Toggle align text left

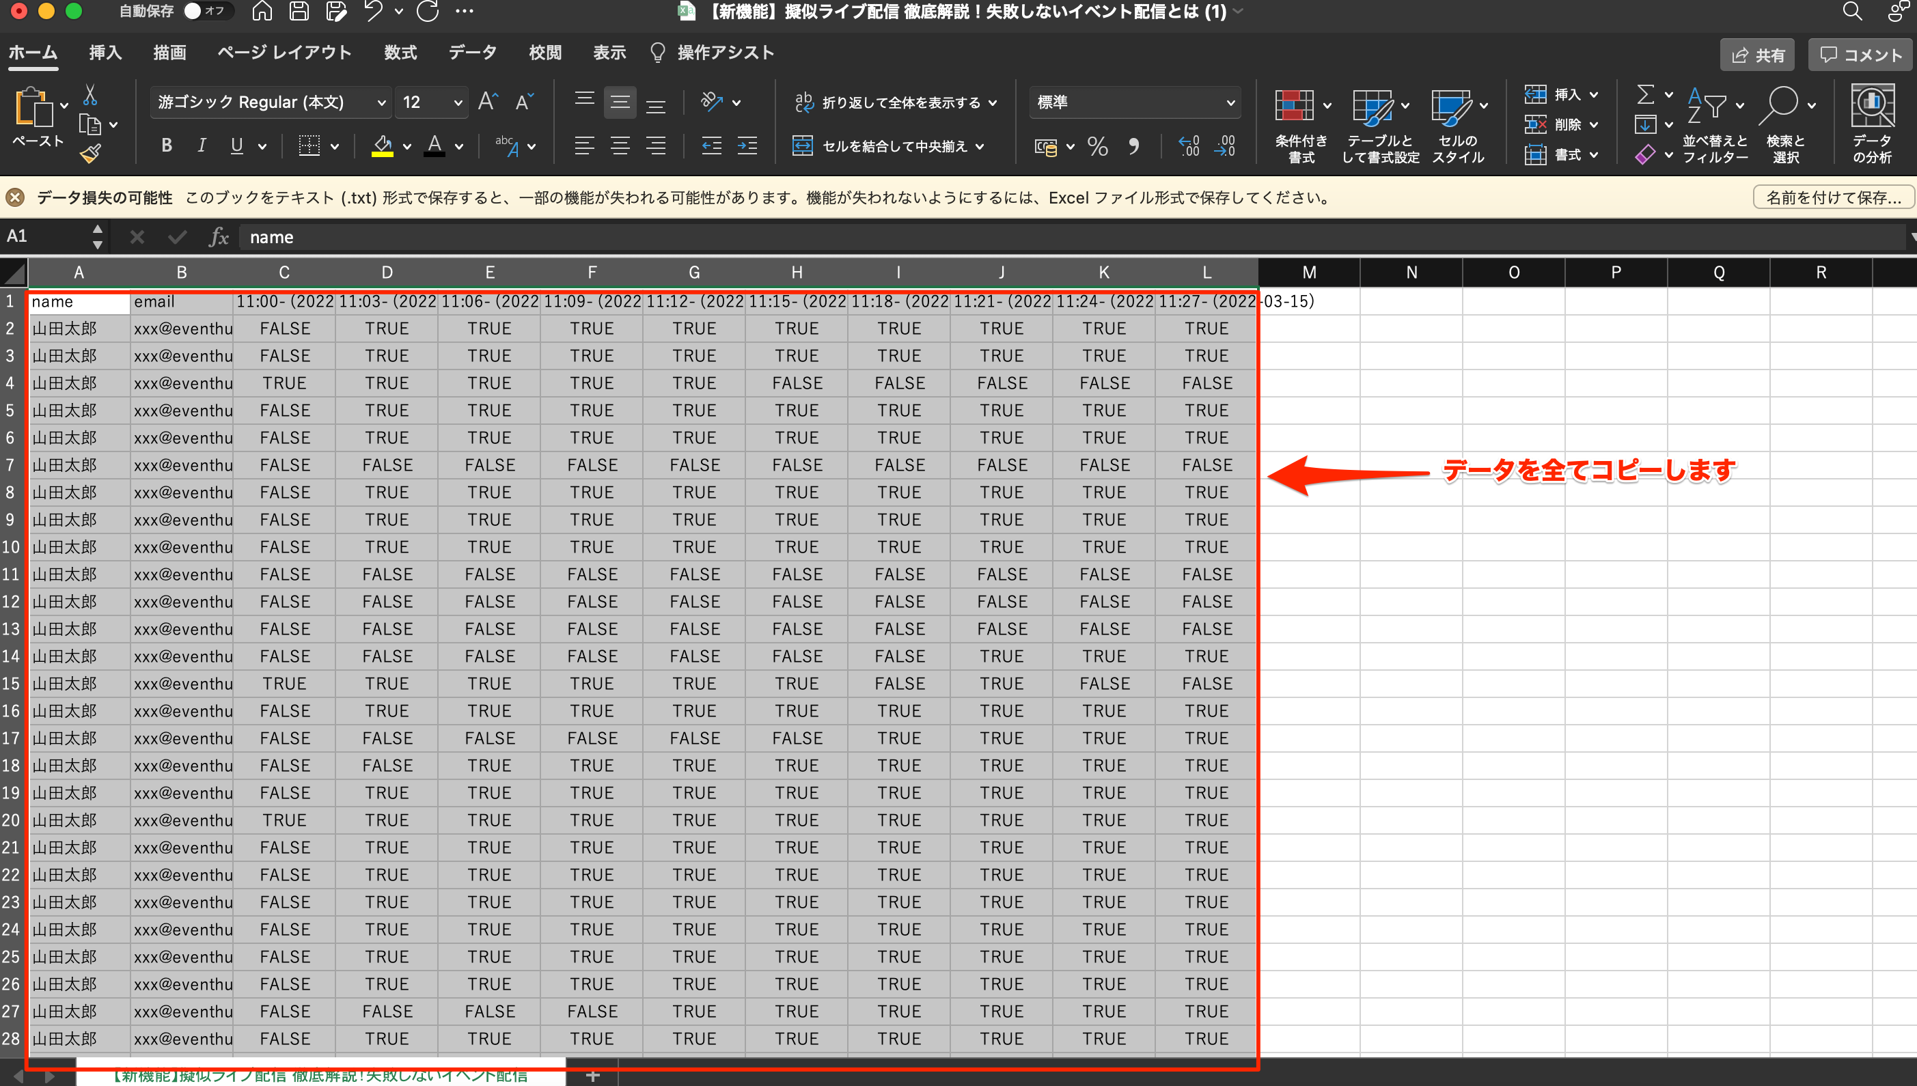click(584, 145)
